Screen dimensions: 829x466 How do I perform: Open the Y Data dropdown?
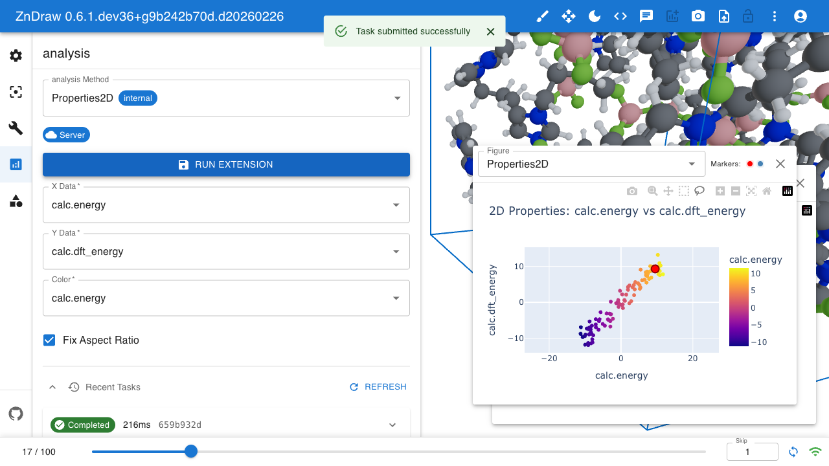(x=226, y=252)
